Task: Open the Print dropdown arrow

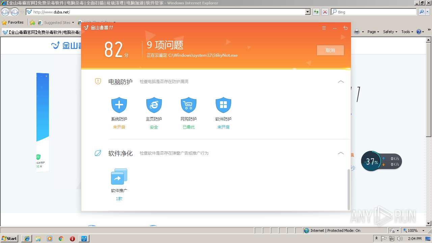Action: (x=363, y=32)
